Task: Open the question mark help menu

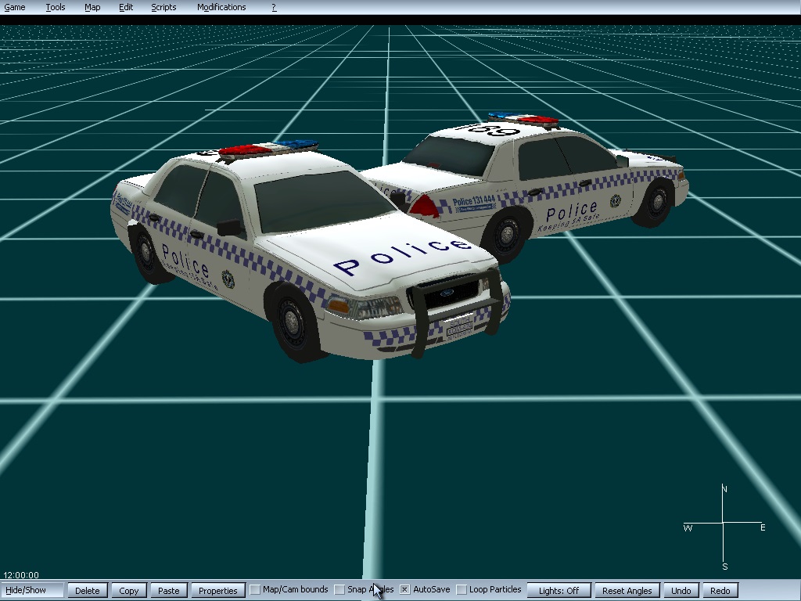Action: (x=274, y=7)
